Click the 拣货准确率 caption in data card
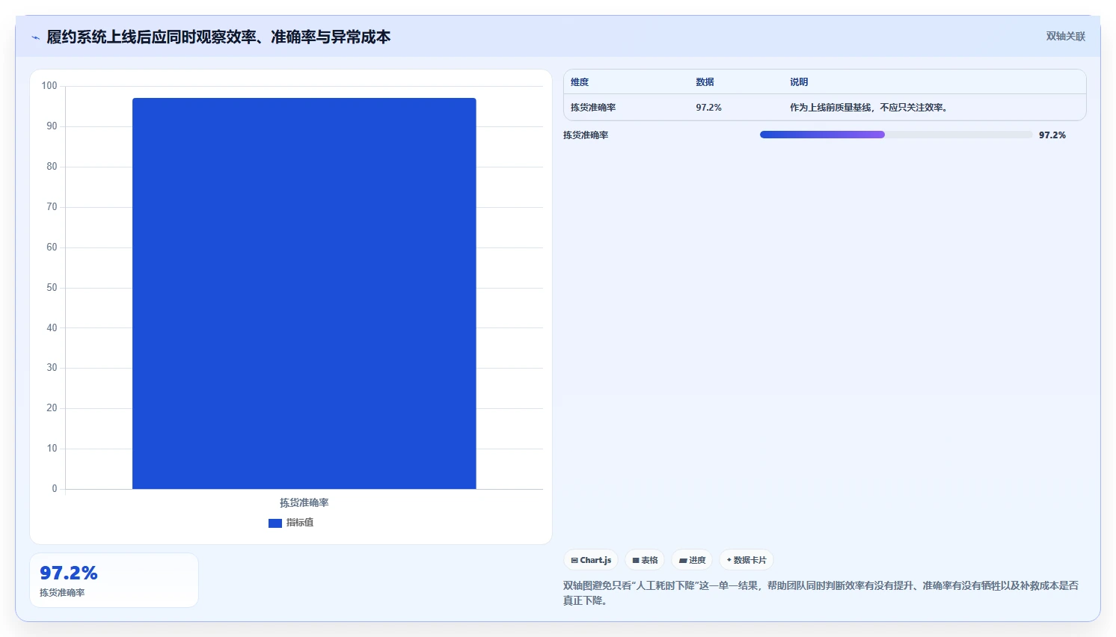 pos(62,593)
